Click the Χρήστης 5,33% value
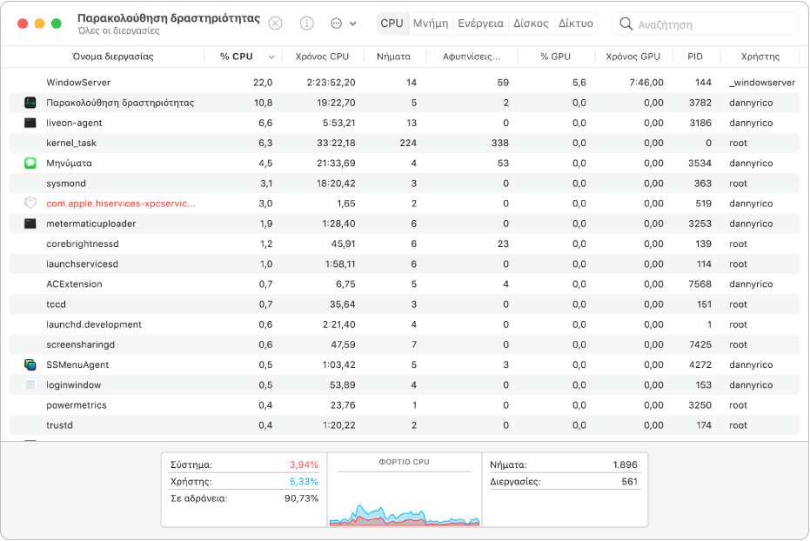The height and width of the screenshot is (541, 810). coord(304,482)
